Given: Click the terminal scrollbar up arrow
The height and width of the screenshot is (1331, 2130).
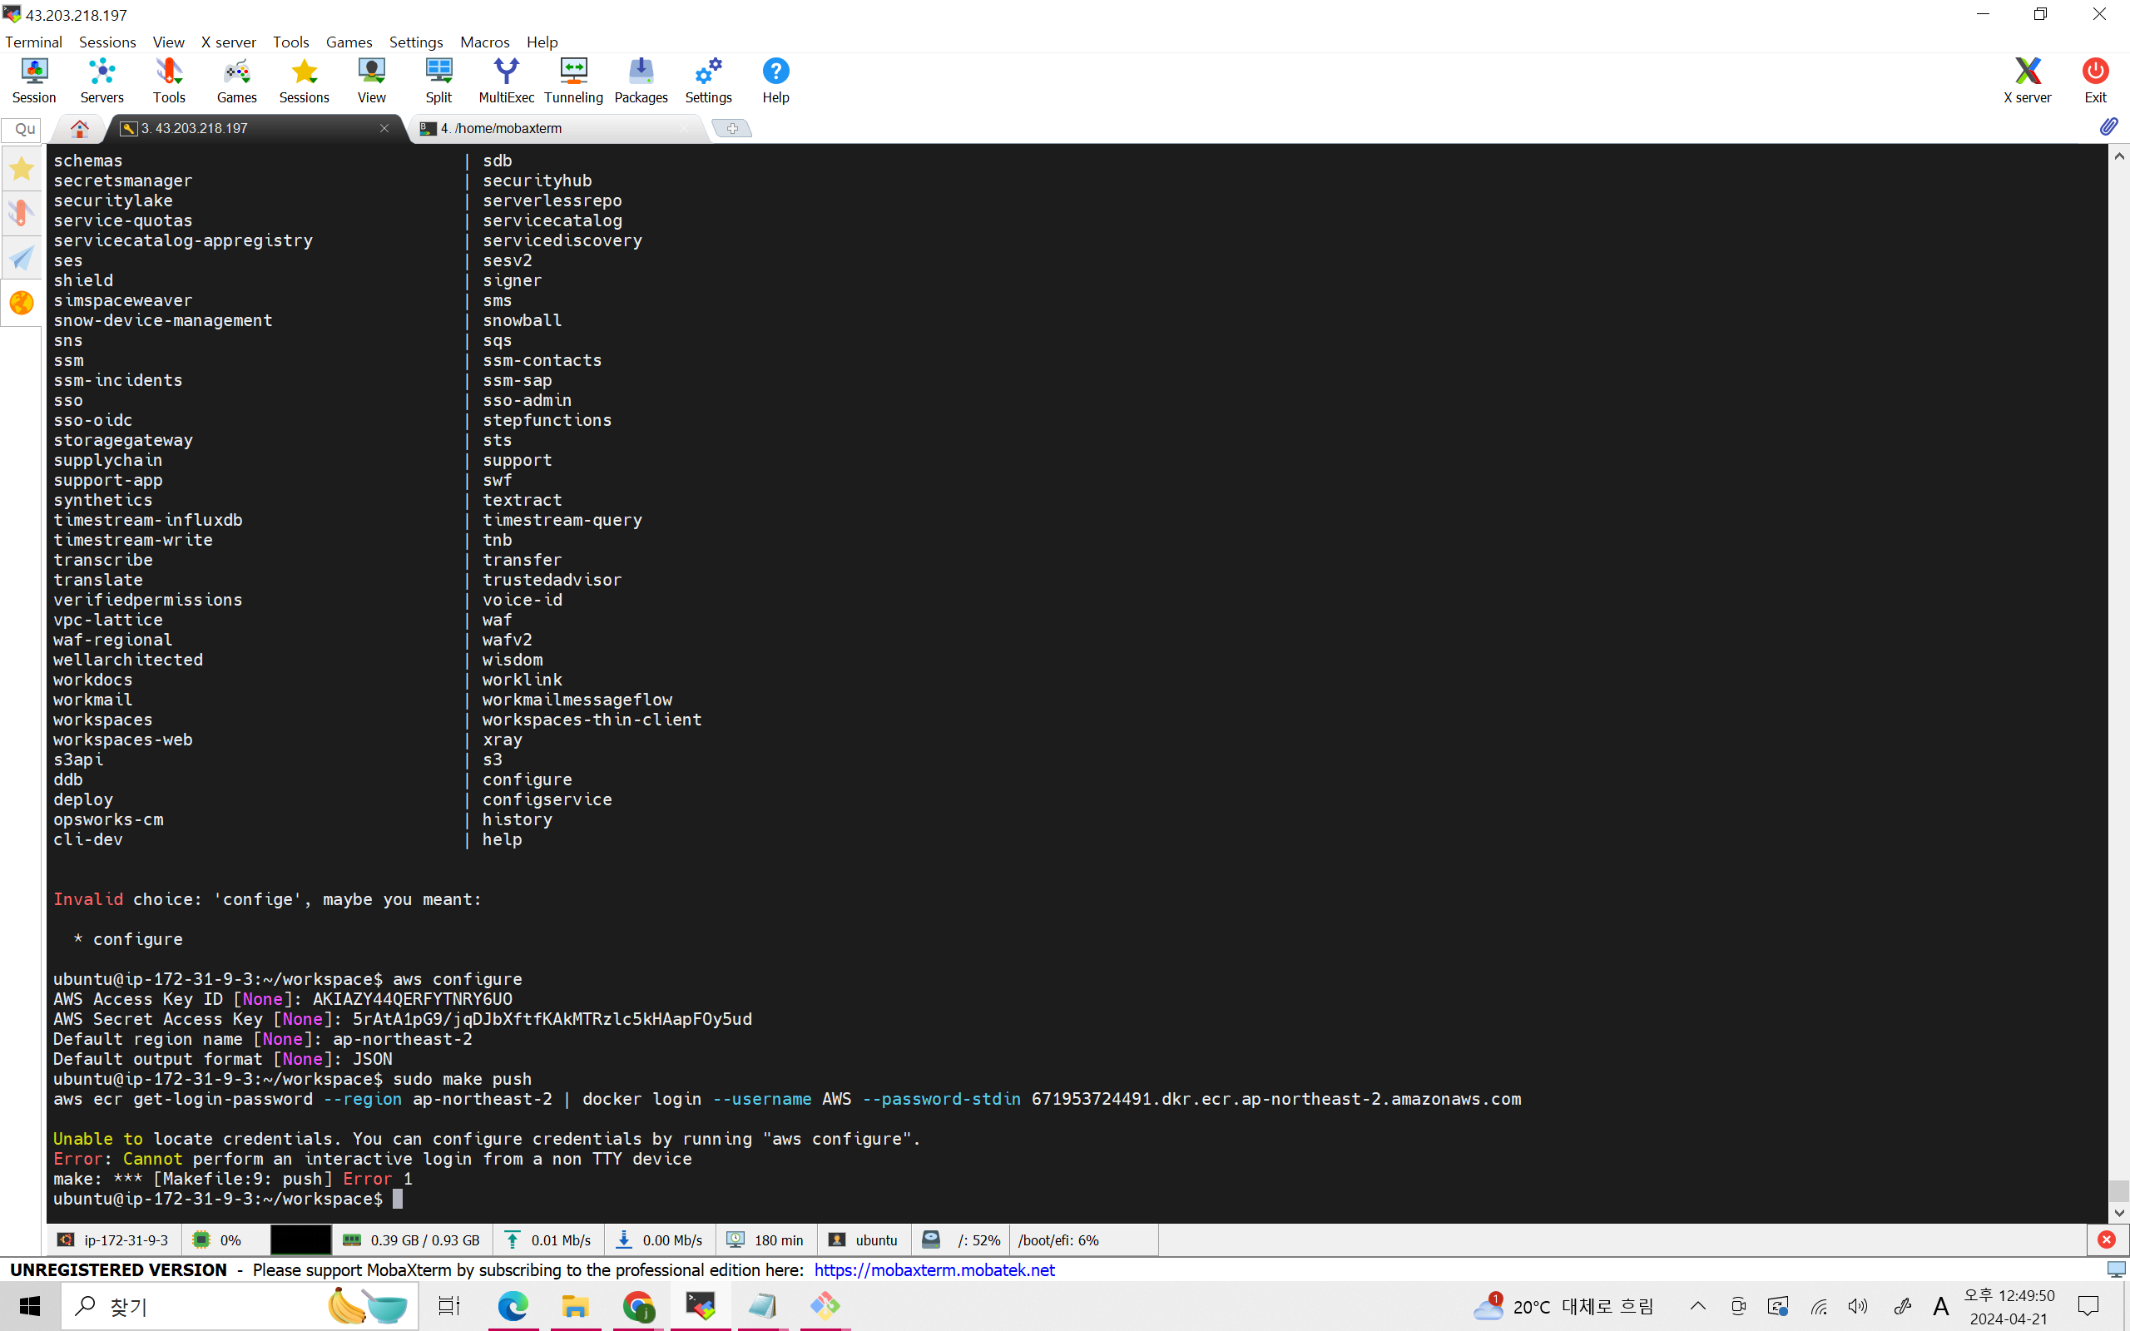Looking at the screenshot, I should click(x=2118, y=156).
